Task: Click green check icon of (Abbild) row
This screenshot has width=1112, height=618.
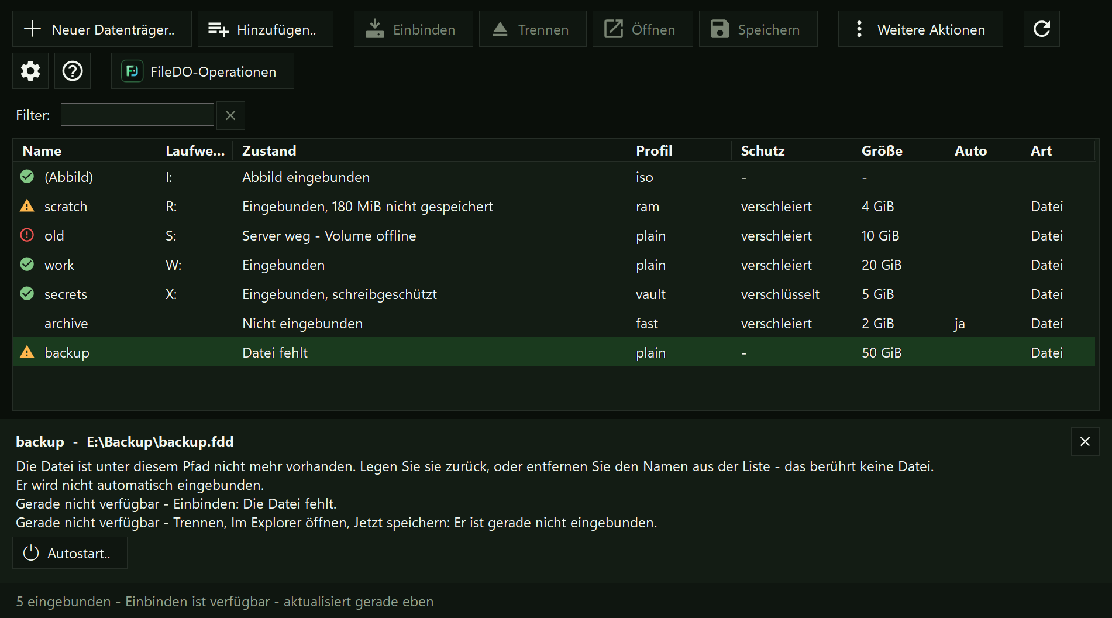Action: 27,176
